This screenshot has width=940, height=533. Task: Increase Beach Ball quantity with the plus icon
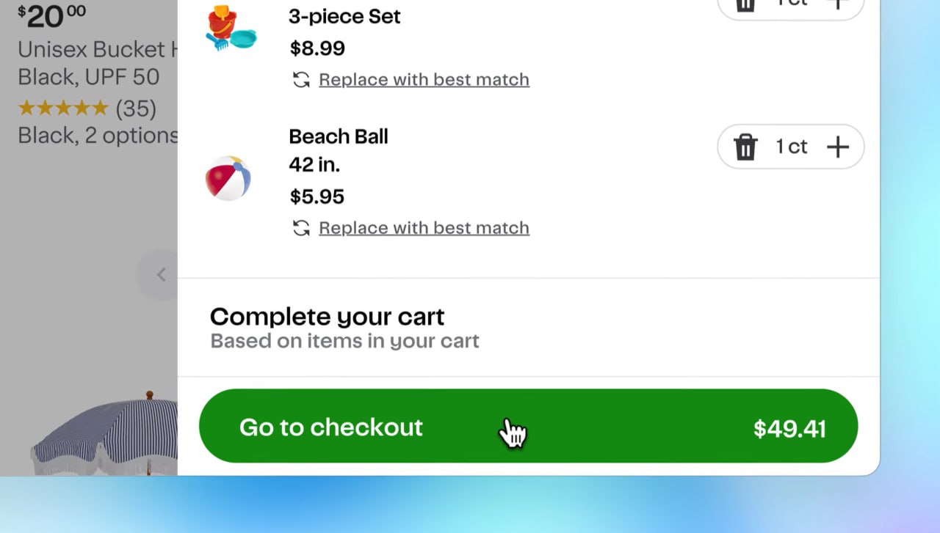coord(838,147)
